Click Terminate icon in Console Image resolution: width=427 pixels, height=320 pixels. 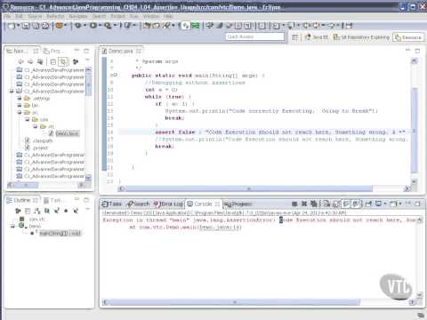coord(294,204)
